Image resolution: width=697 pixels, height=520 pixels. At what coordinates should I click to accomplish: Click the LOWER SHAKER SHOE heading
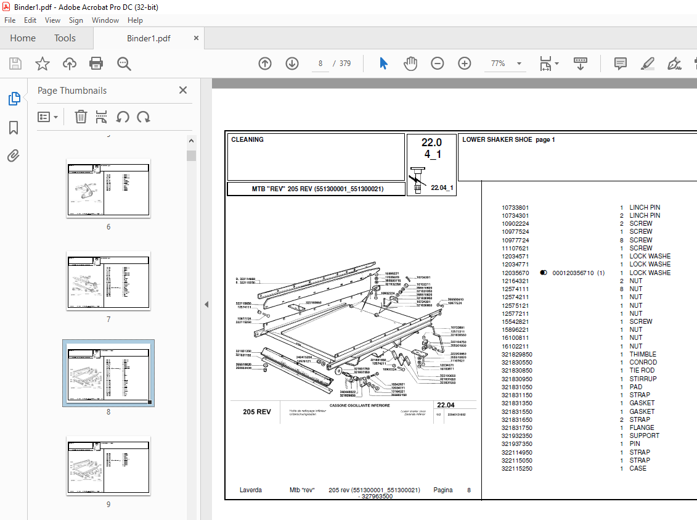(x=497, y=139)
